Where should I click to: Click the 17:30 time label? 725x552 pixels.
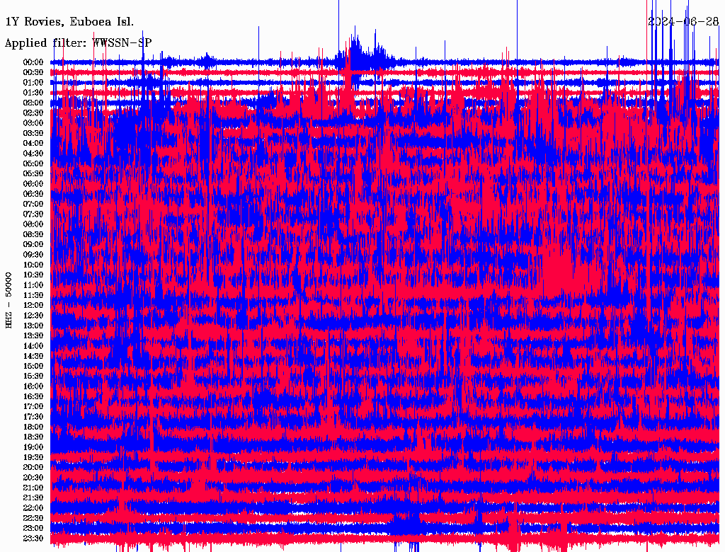33,417
